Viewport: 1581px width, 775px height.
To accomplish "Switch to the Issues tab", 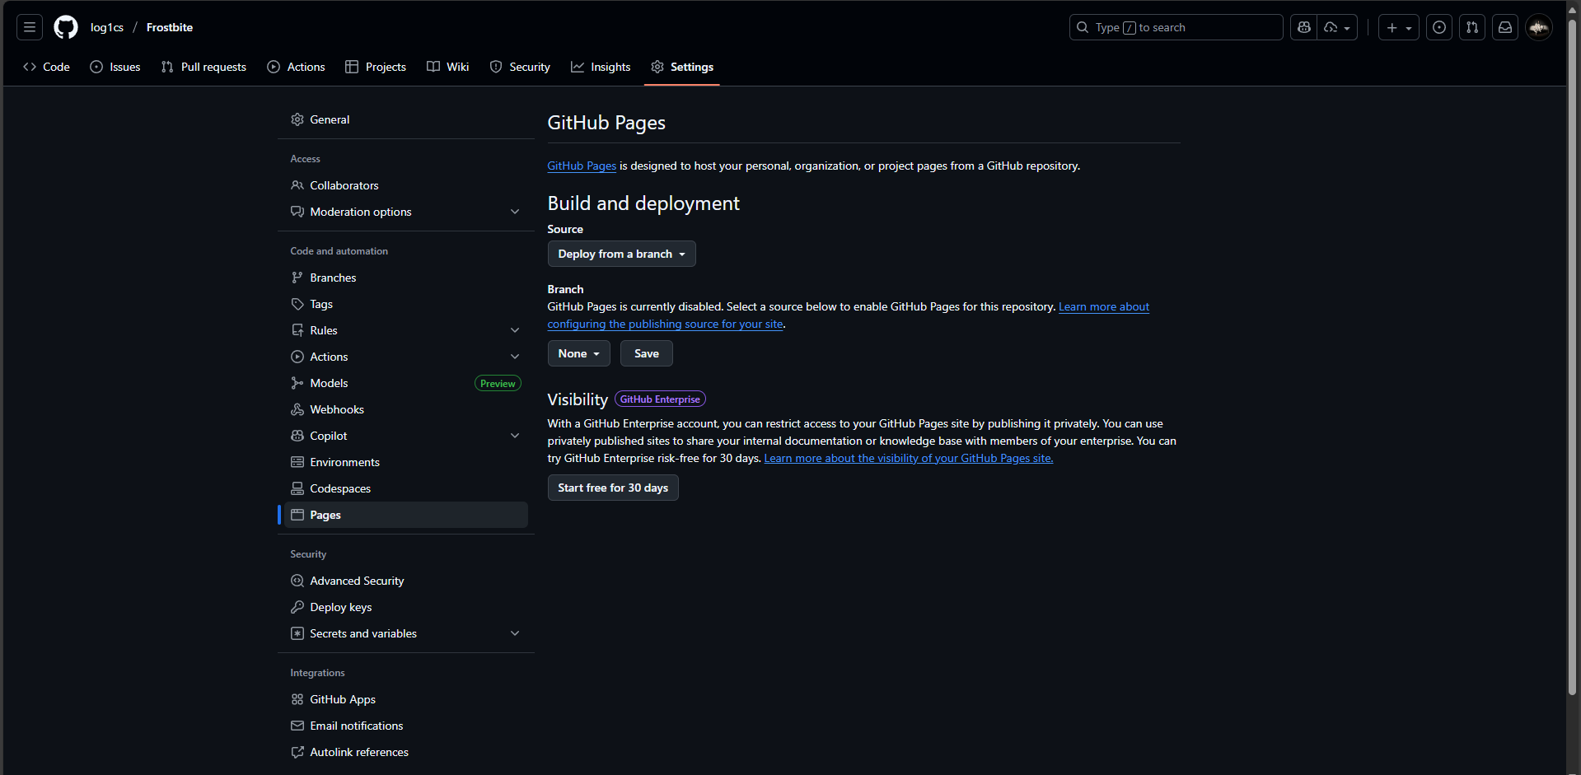I will pyautogui.click(x=115, y=67).
